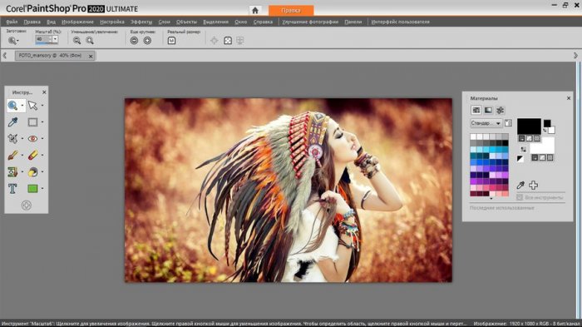Expand the Zoom tool flyout arrow
Screen dimensions: 582x327
point(22,106)
